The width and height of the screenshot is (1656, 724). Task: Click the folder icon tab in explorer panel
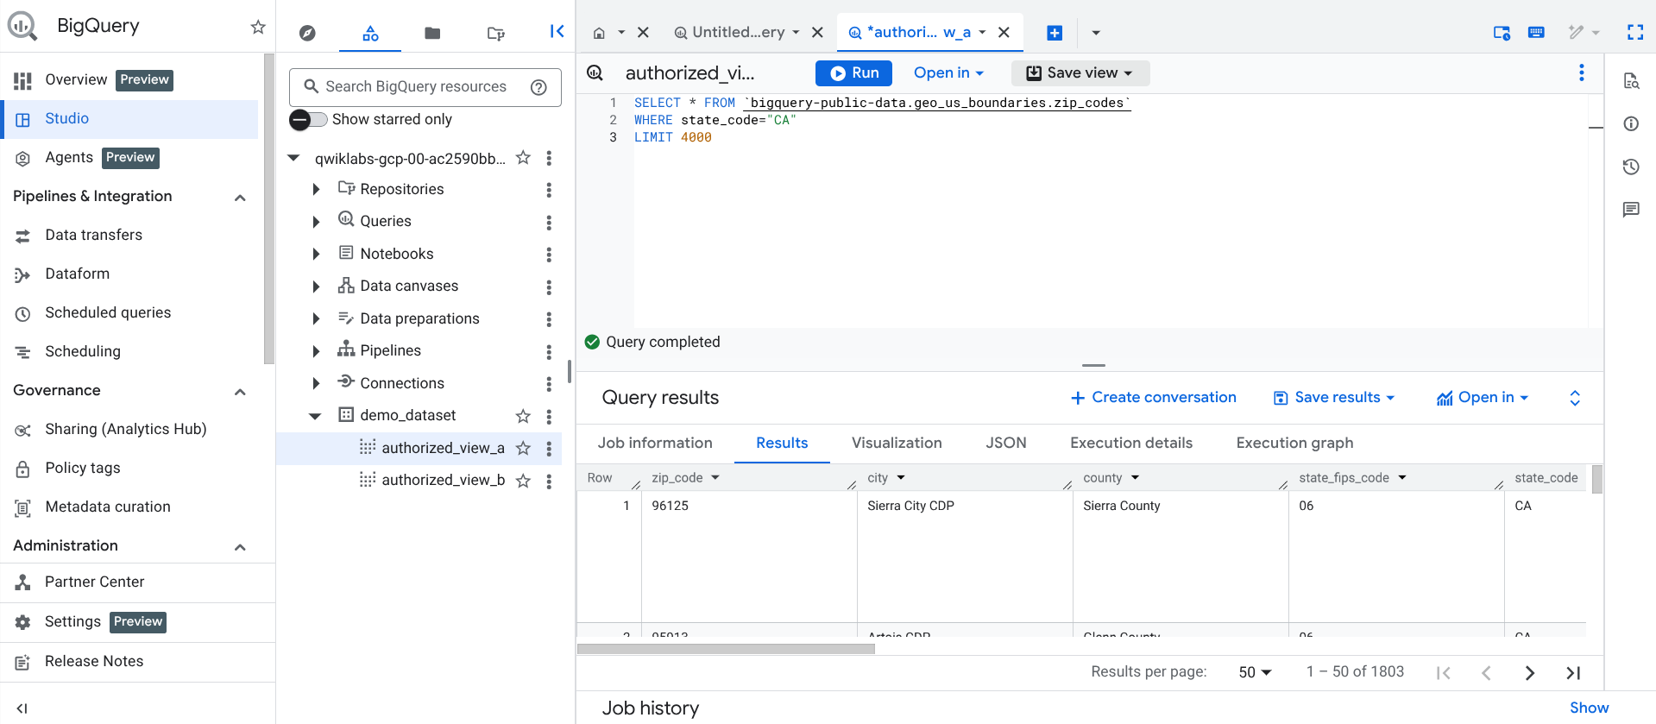click(x=432, y=33)
